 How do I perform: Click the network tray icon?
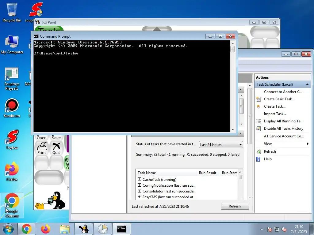pos(277,229)
